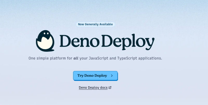Click the Now Generally Available badge

tap(95, 24)
